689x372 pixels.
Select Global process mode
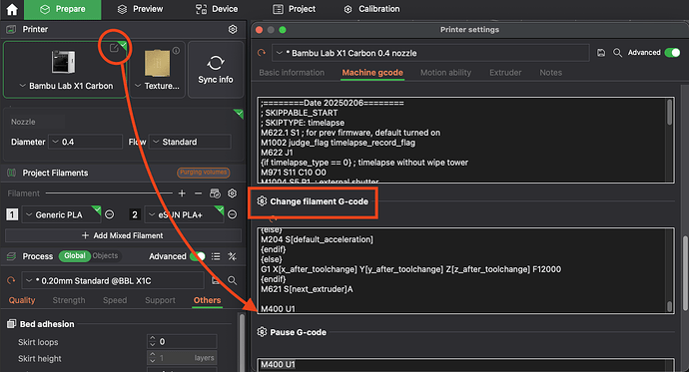[x=75, y=255]
